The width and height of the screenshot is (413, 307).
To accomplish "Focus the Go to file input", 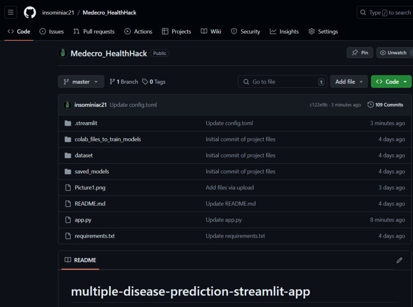I will [282, 81].
